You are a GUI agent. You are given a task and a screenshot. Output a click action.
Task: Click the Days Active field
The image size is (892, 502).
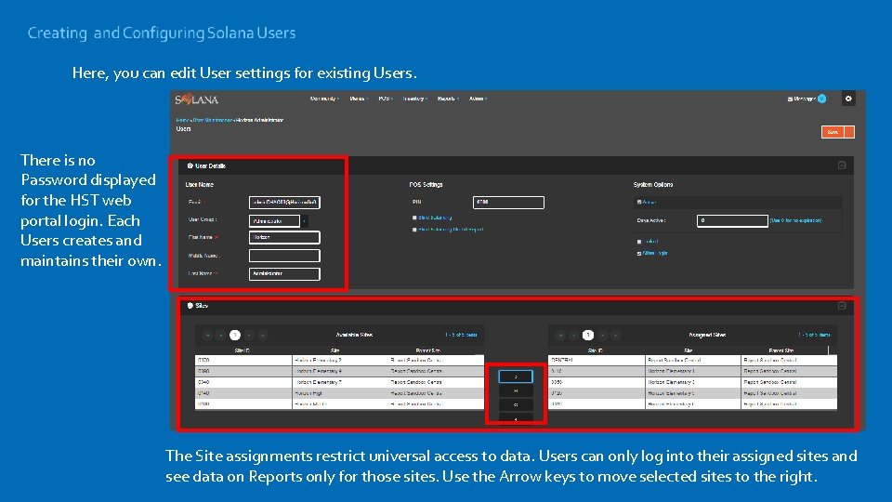(733, 220)
